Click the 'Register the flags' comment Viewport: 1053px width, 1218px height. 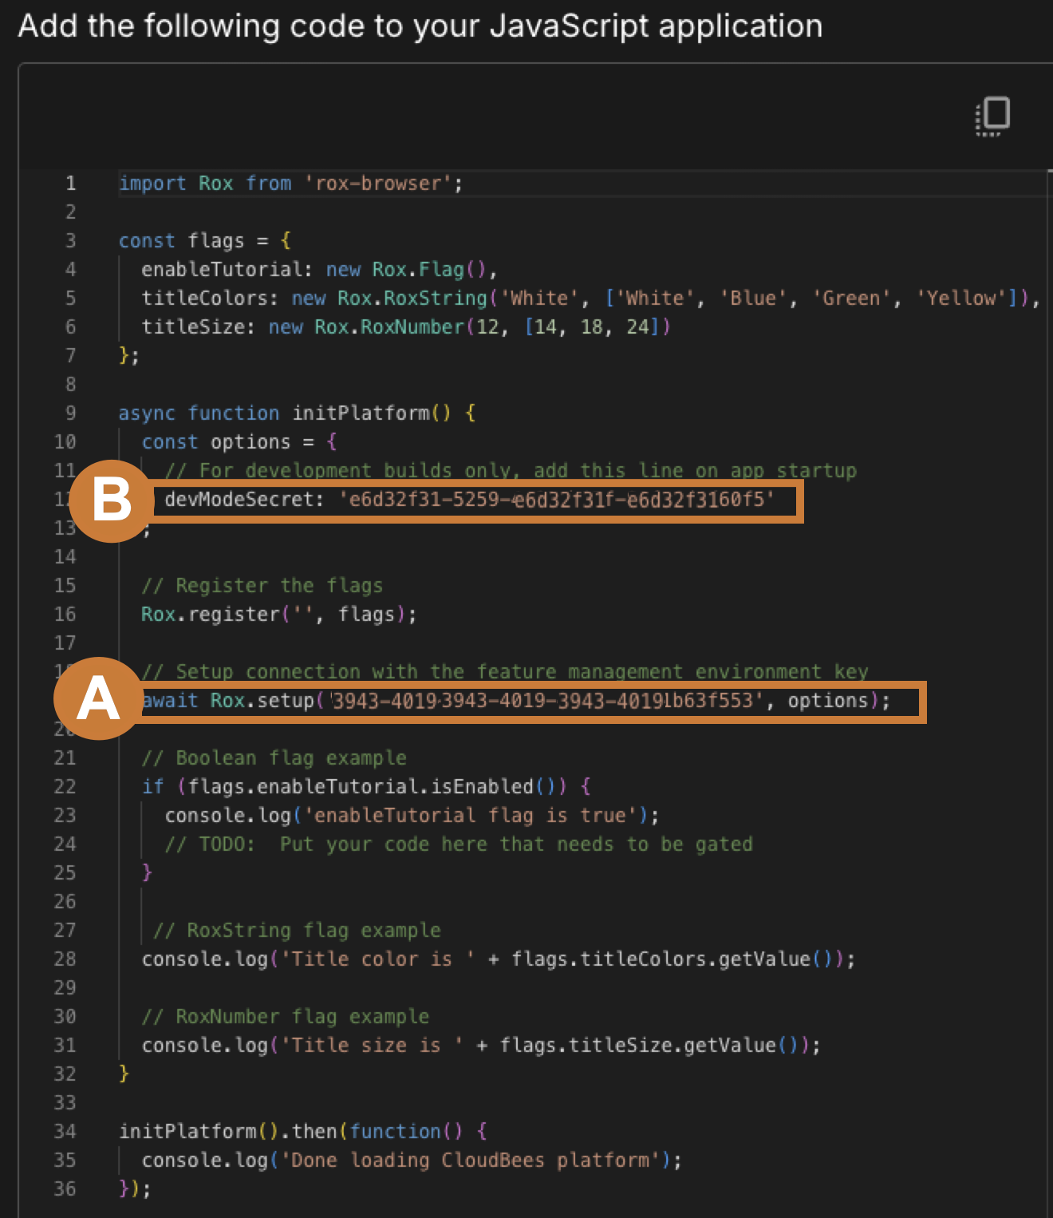(262, 586)
